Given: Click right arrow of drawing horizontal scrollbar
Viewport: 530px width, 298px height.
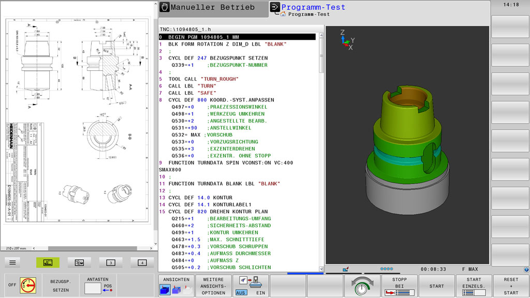Looking at the screenshot, I should point(151,248).
